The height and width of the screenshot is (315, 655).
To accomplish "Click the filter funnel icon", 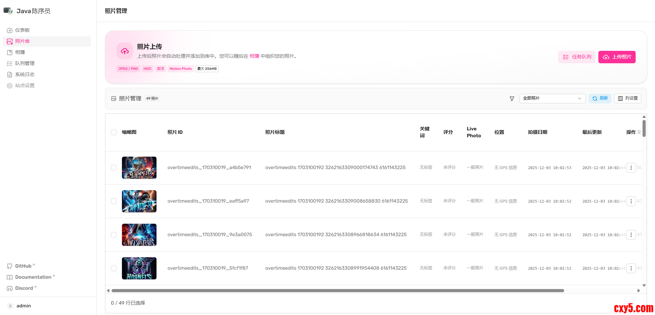I will point(512,99).
